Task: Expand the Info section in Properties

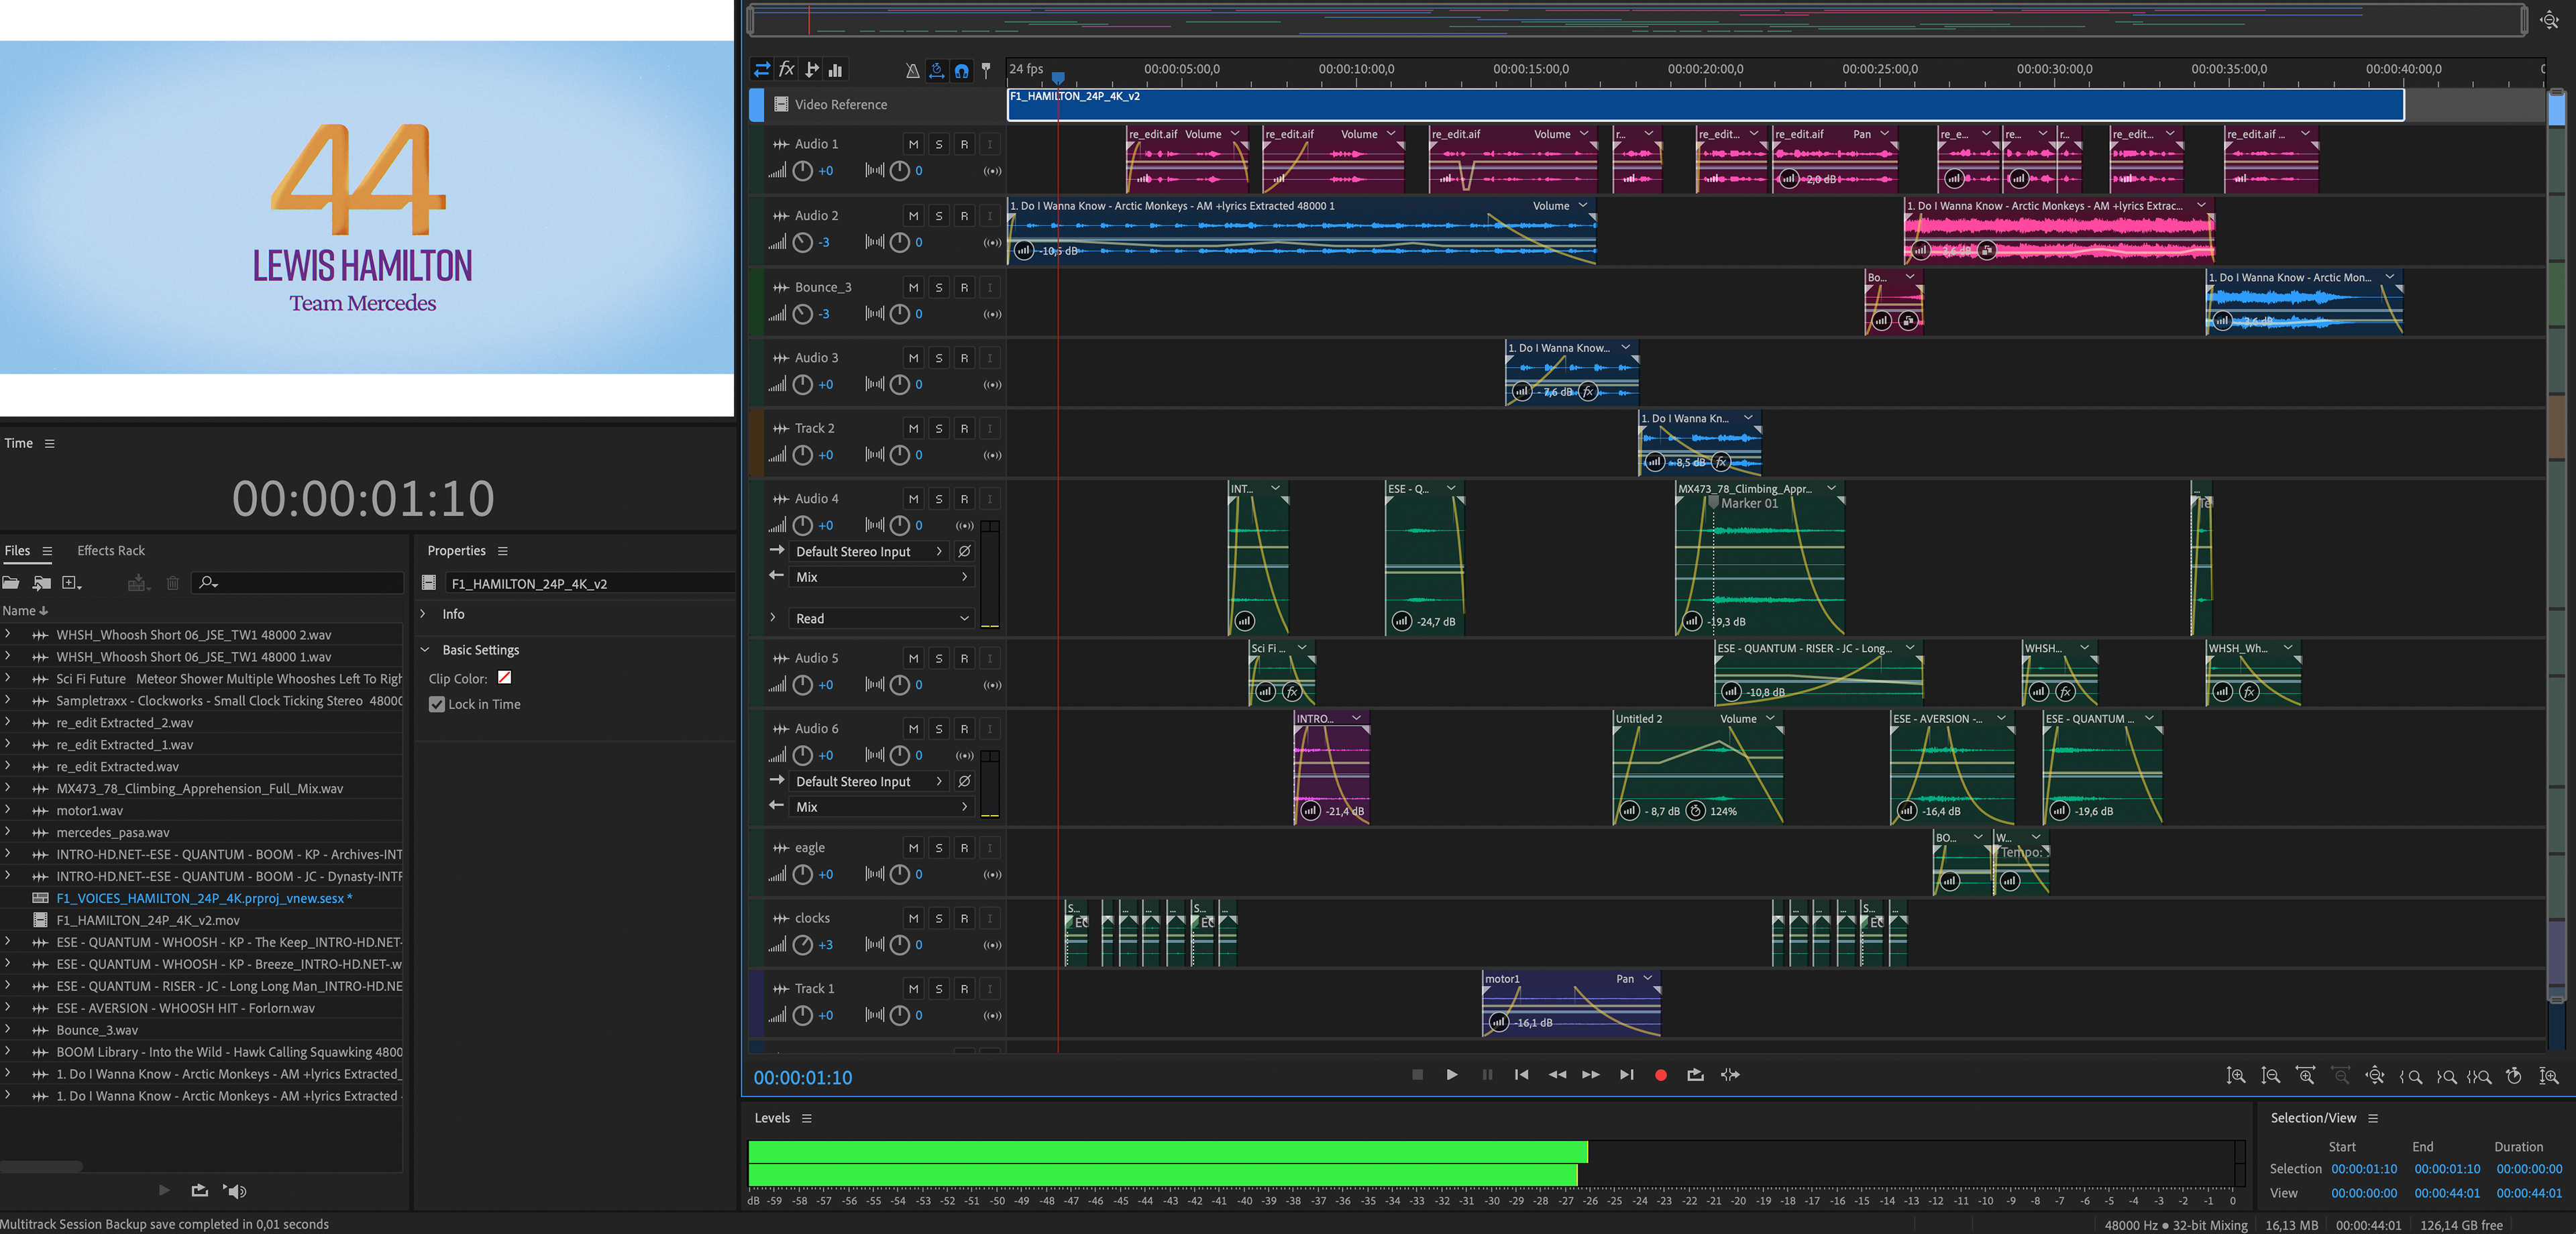Action: 423,613
